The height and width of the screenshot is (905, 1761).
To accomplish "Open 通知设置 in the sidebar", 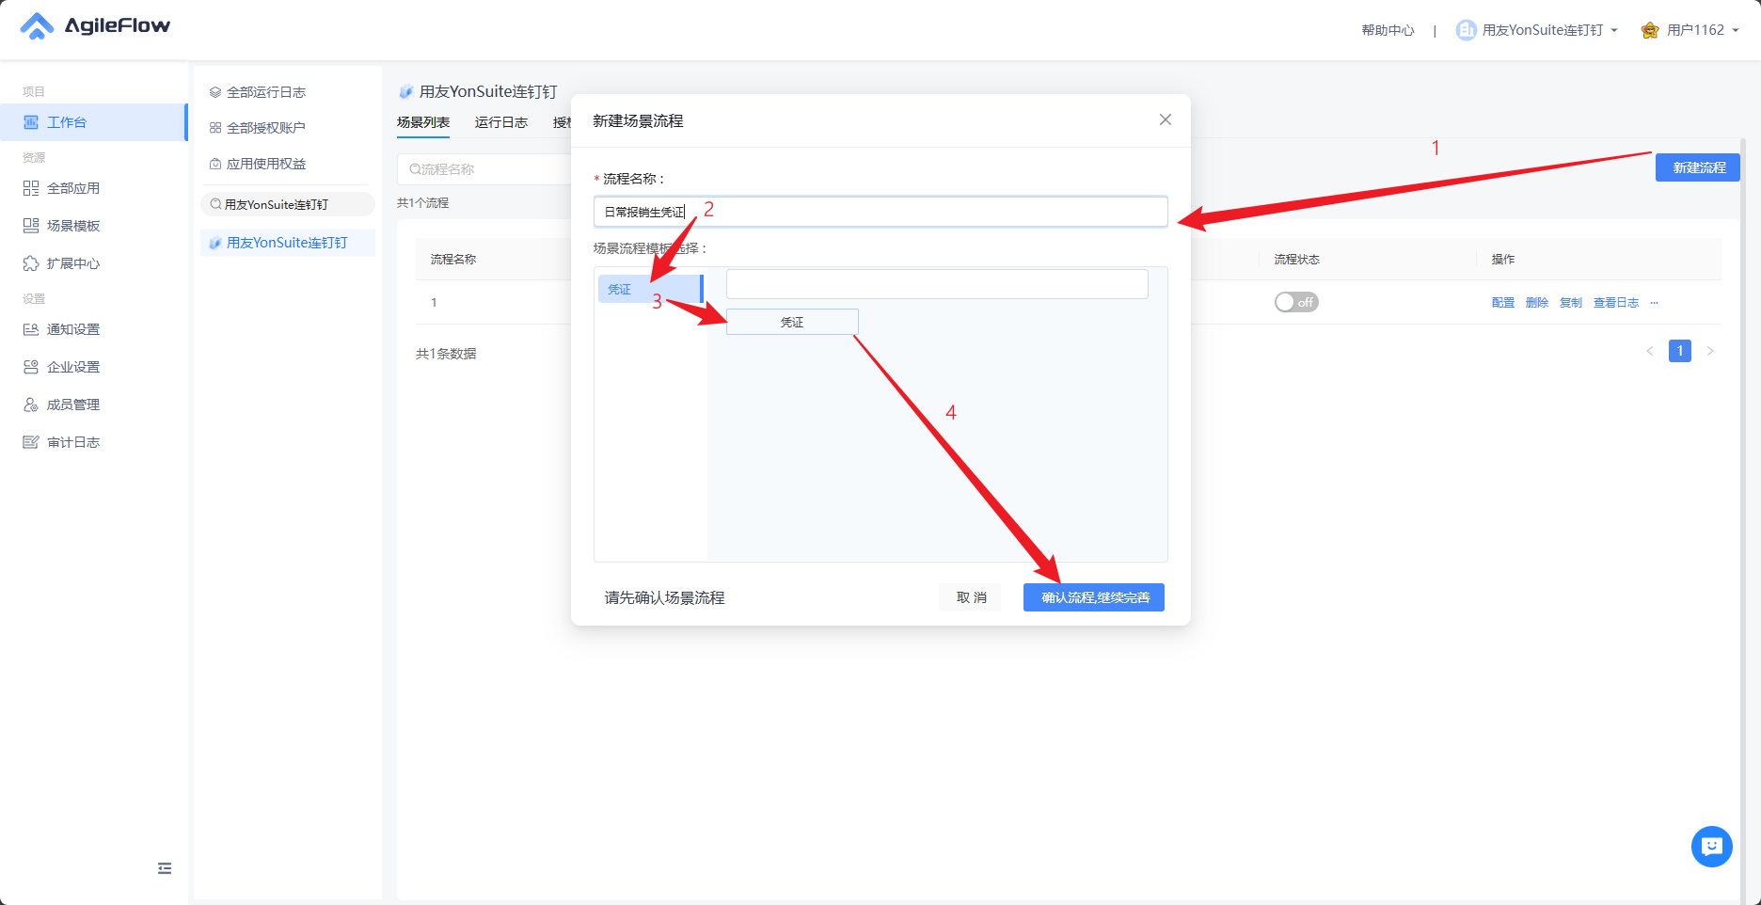I will (x=73, y=329).
